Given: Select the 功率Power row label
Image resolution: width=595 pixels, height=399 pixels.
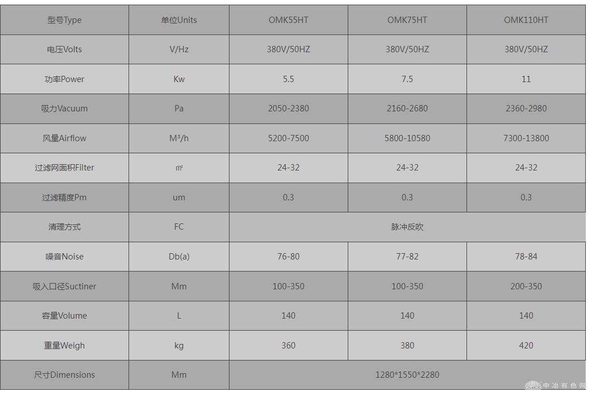Looking at the screenshot, I should coord(64,79).
